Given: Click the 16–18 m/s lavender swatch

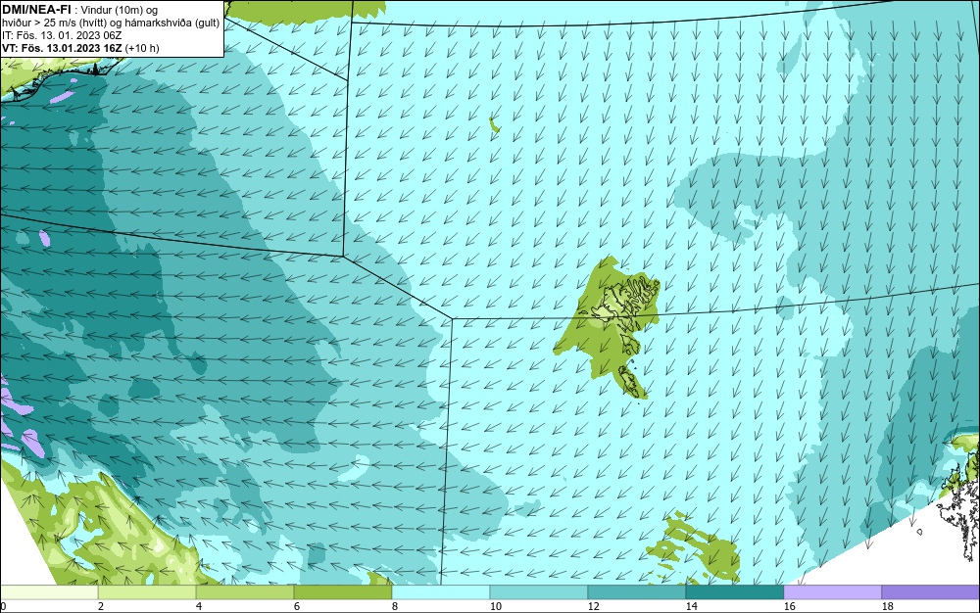Looking at the screenshot, I should pyautogui.click(x=832, y=591).
